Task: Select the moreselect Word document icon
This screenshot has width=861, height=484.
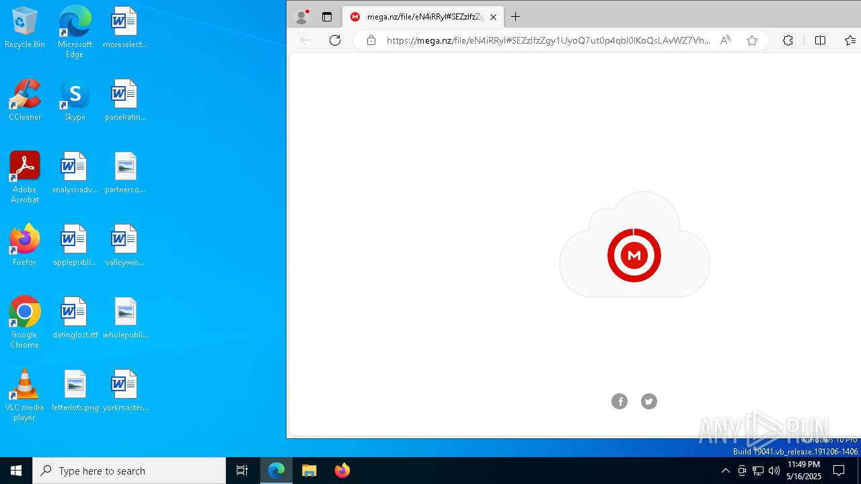Action: pyautogui.click(x=125, y=28)
